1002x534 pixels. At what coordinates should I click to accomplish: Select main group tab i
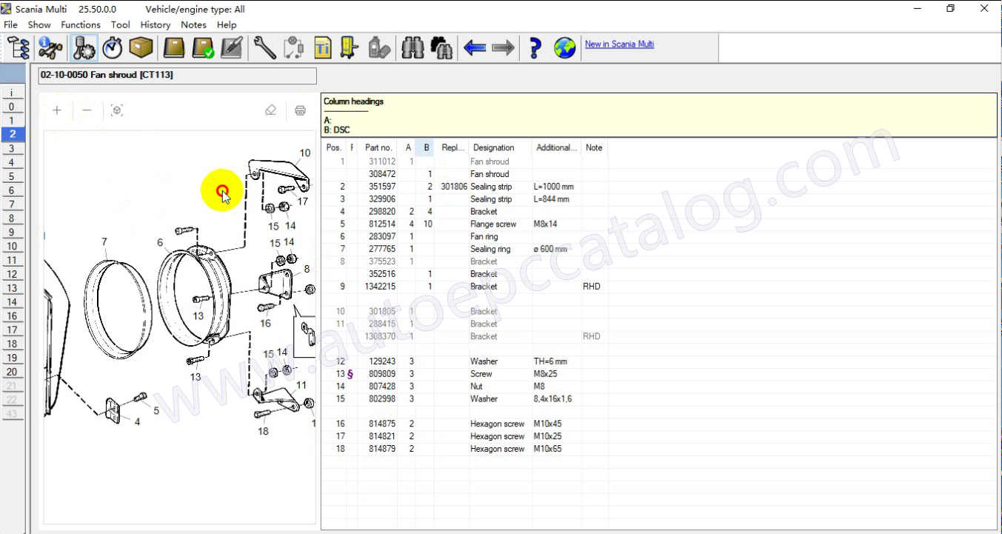[12, 93]
